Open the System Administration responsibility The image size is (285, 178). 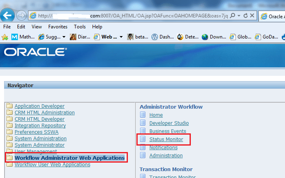coord(41,139)
